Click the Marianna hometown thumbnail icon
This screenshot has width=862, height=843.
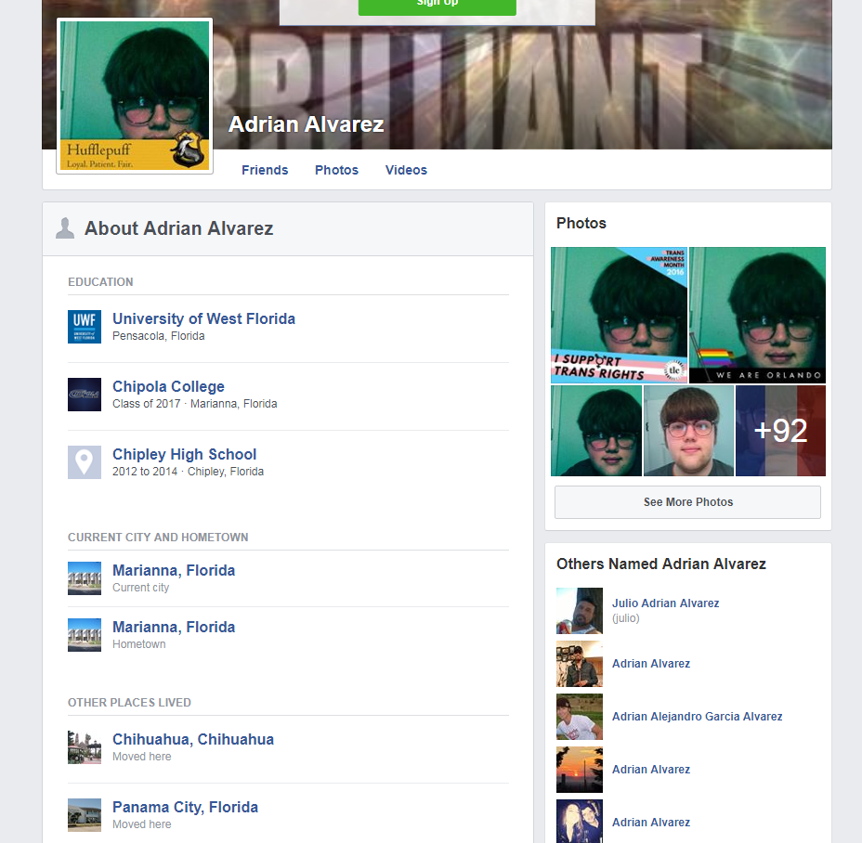click(85, 635)
